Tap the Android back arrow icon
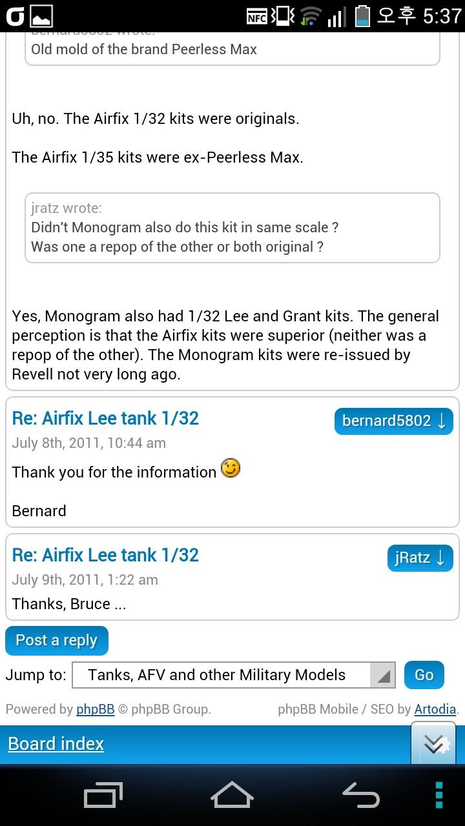Image resolution: width=465 pixels, height=826 pixels. (x=360, y=796)
